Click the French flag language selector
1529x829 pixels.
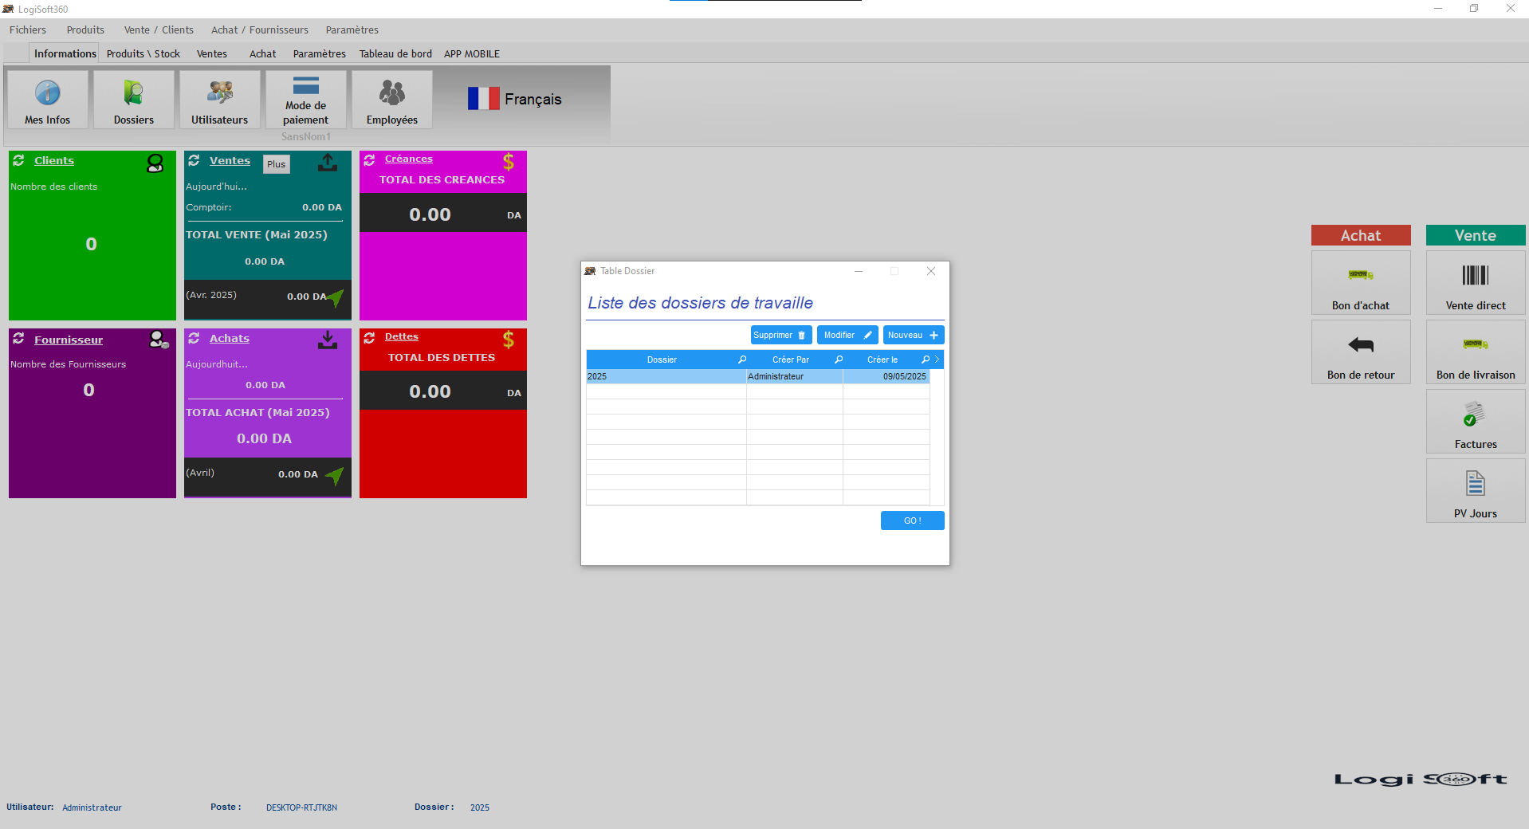(x=483, y=99)
